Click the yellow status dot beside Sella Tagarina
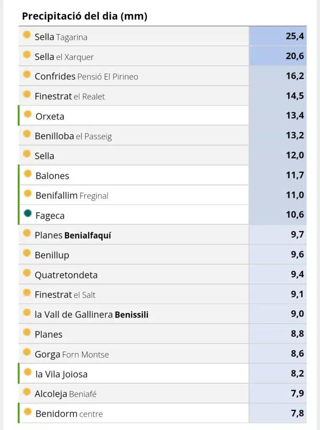 [x=27, y=35]
